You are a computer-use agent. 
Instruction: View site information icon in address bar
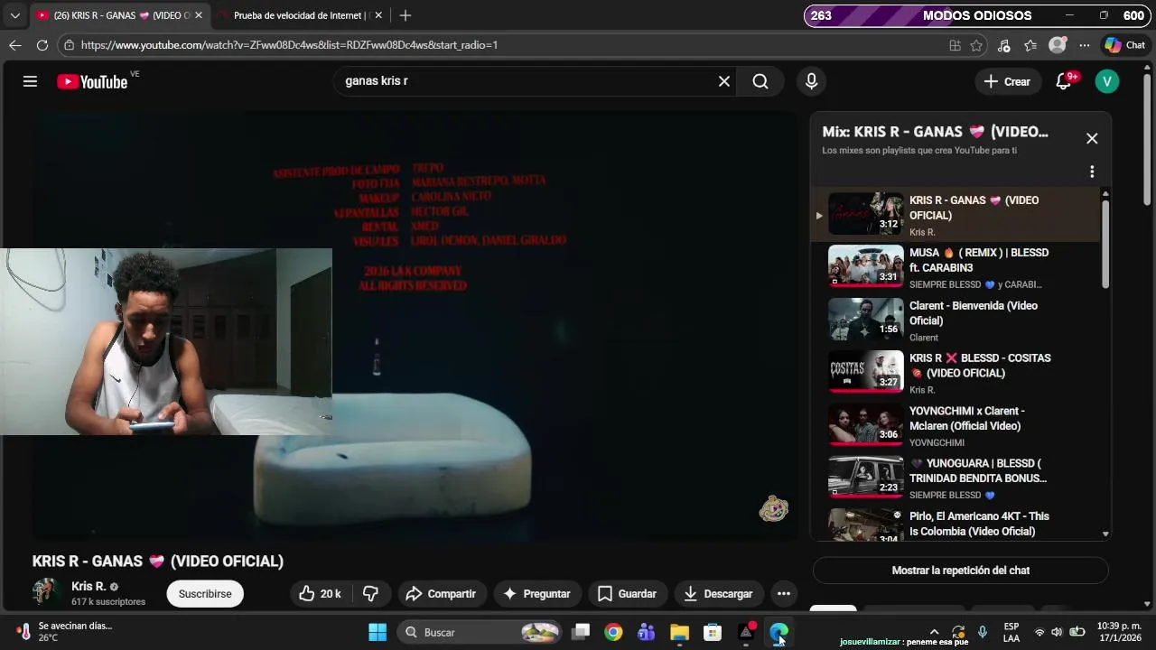click(x=70, y=45)
